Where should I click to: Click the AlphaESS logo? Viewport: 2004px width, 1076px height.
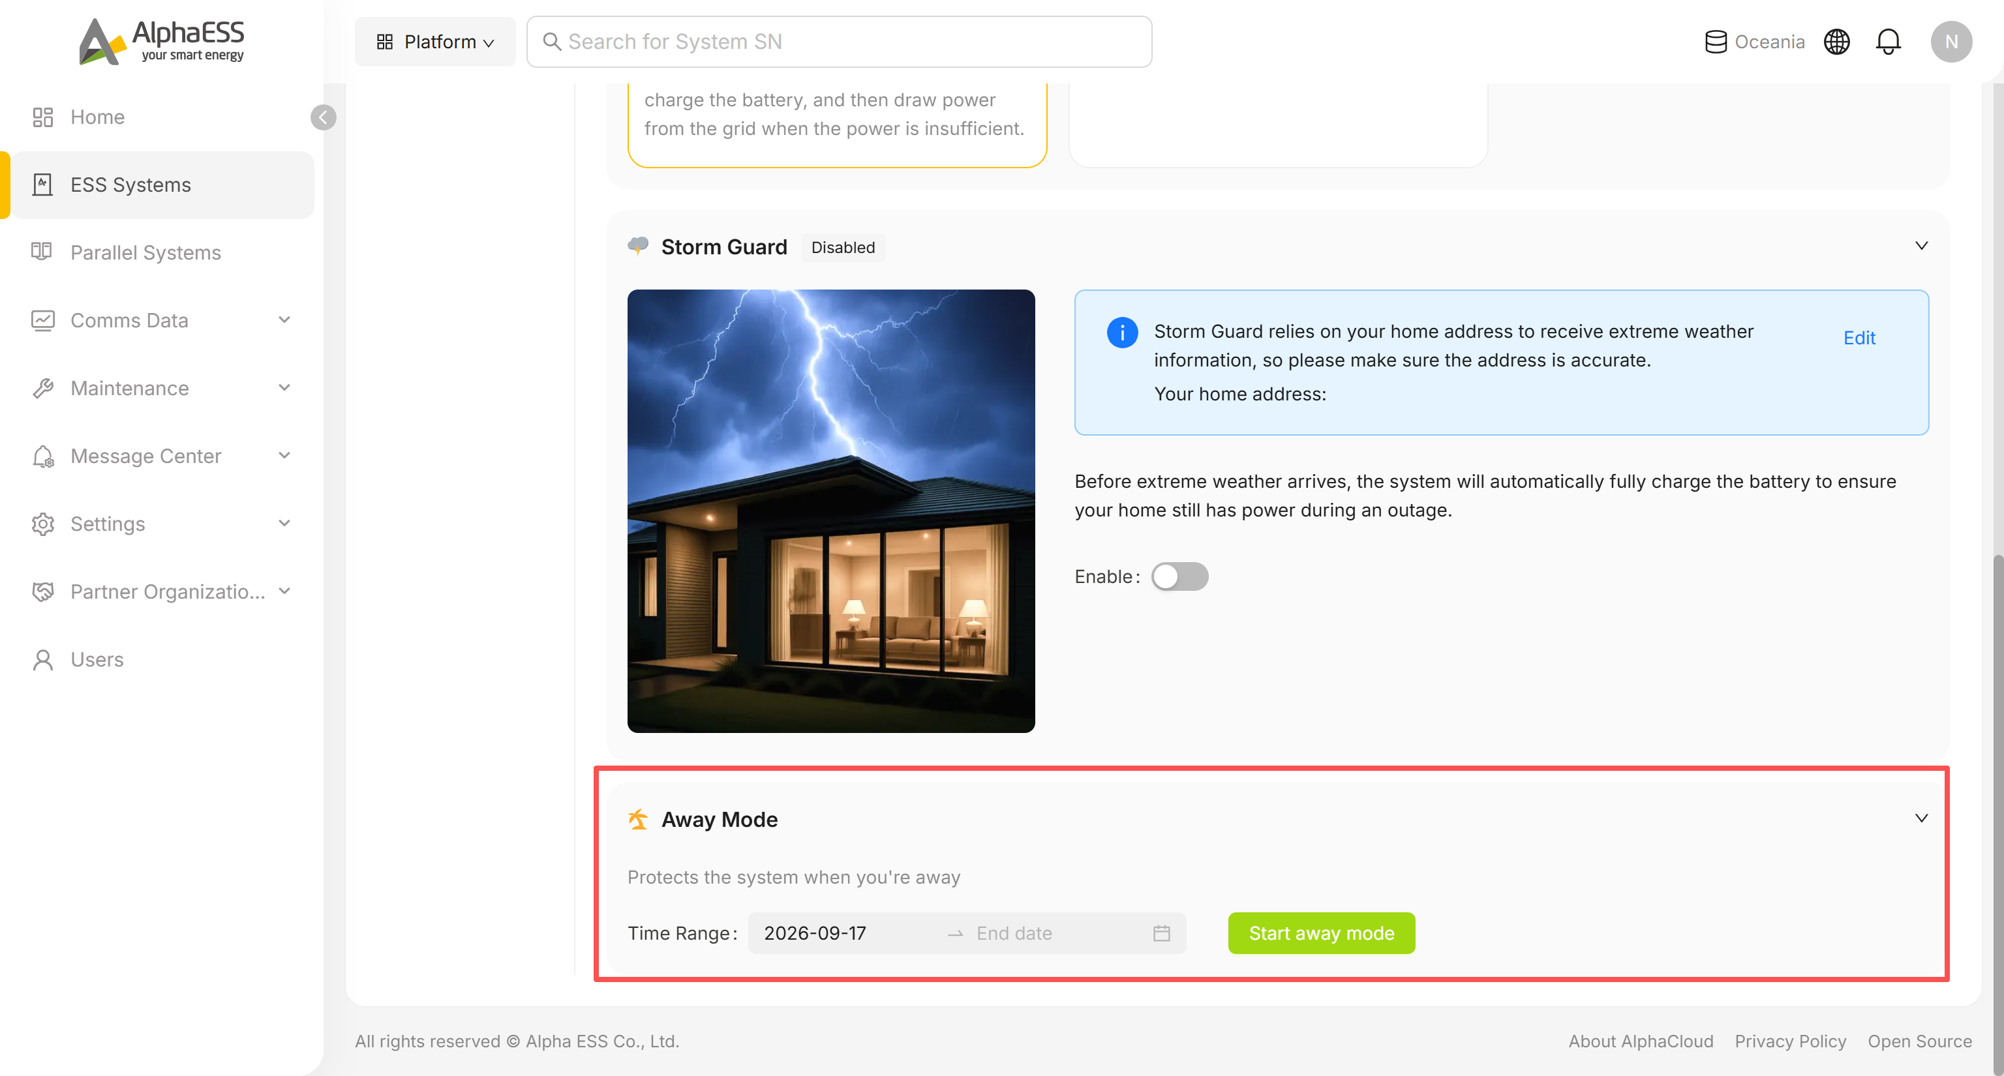coord(162,41)
